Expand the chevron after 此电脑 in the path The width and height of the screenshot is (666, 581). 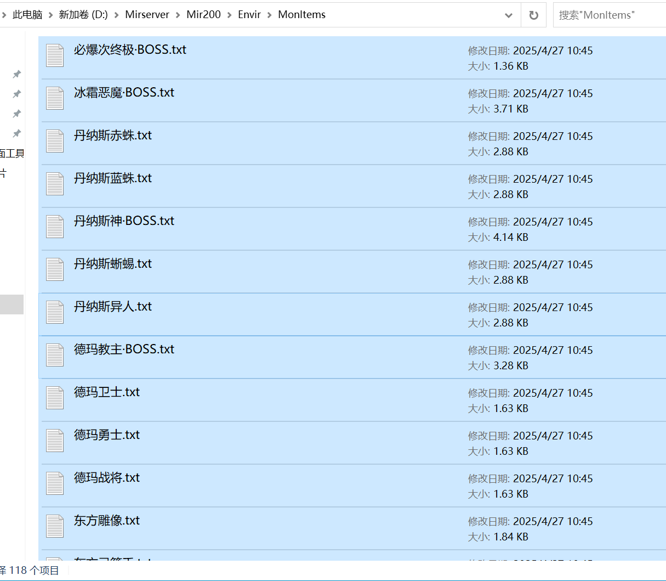coord(50,15)
